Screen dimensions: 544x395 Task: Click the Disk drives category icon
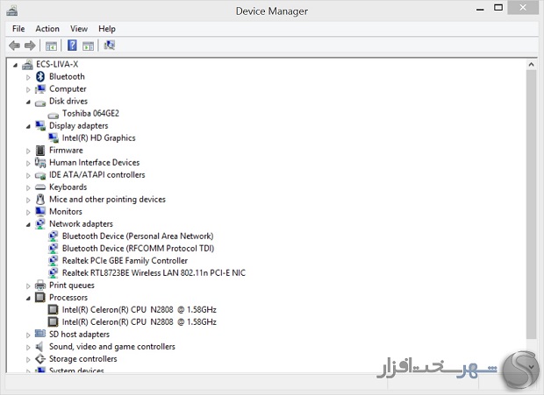40,102
